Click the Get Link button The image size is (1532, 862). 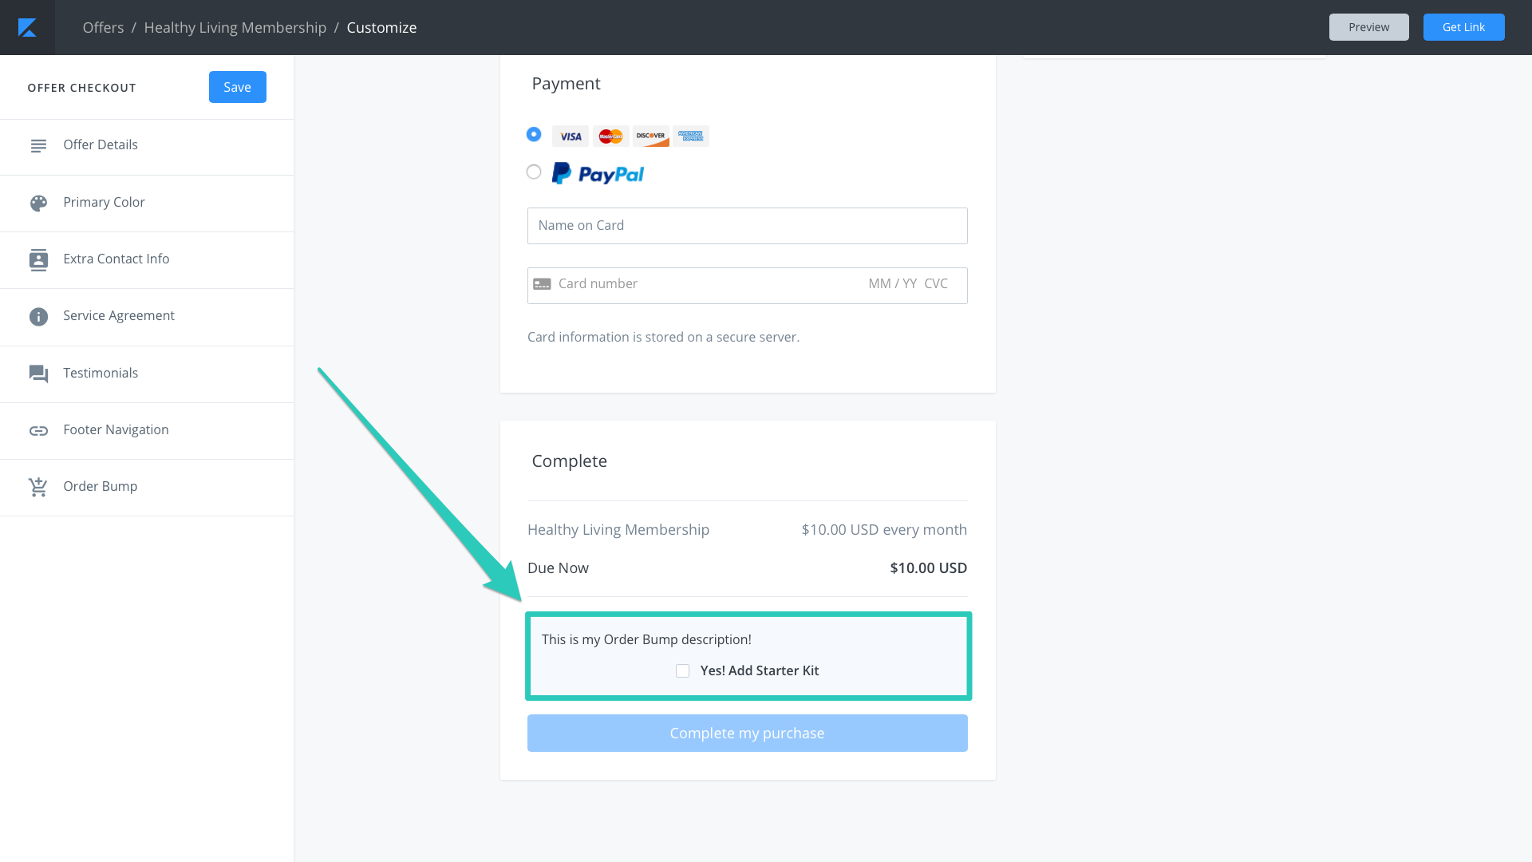1463,27
